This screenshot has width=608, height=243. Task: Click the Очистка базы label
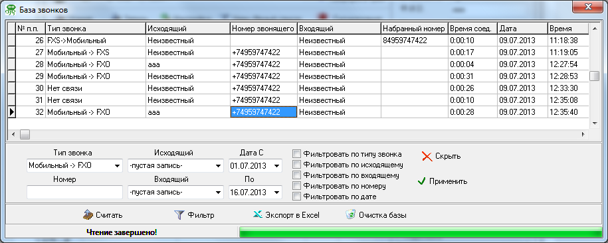[383, 215]
